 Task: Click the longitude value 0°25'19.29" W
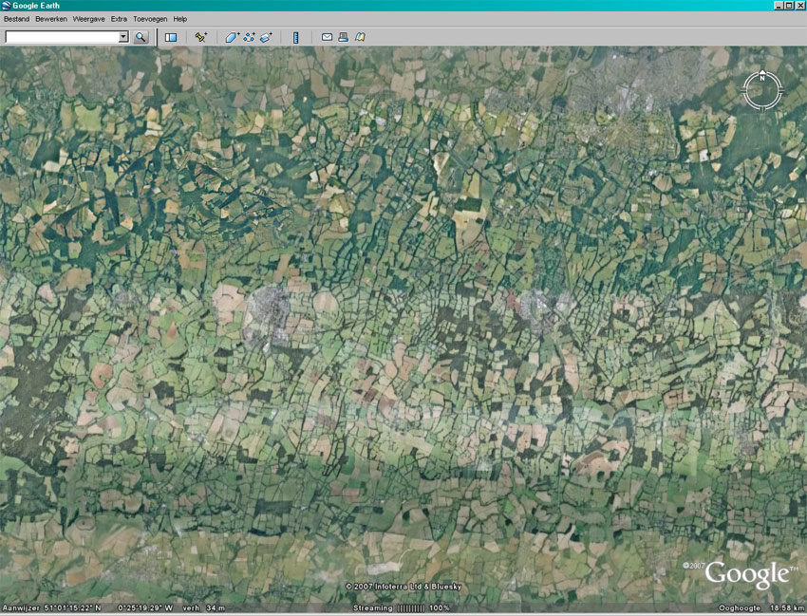(145, 607)
